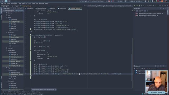Click Git rollback undo icon

pos(162,6)
